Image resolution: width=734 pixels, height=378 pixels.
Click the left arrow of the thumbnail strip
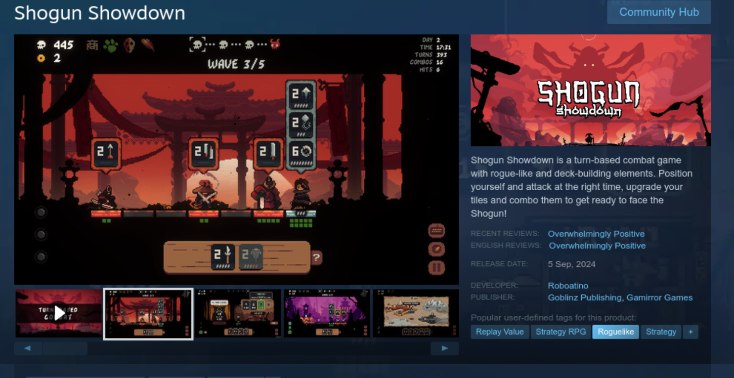tap(28, 348)
